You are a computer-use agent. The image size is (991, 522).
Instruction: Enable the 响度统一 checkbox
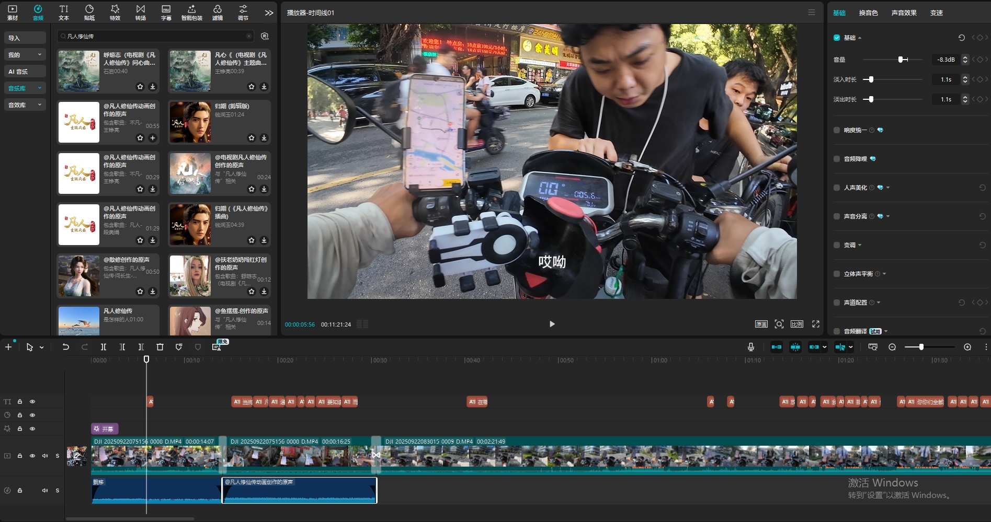click(837, 130)
